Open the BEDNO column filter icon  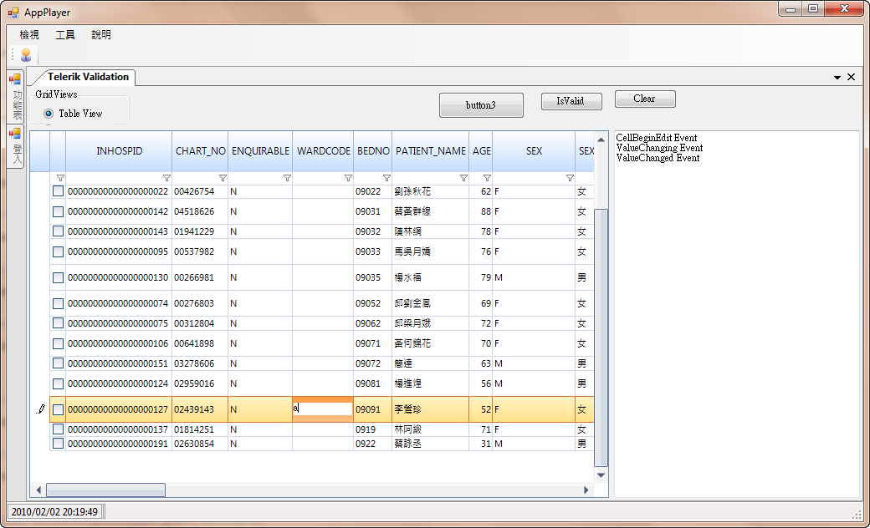(x=386, y=178)
